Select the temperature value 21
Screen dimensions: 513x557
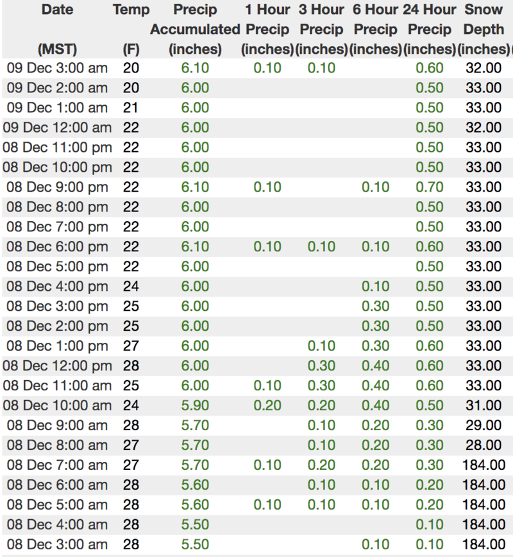[131, 108]
